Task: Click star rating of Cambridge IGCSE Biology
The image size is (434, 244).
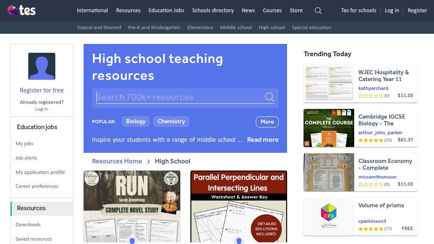Action: (x=371, y=140)
